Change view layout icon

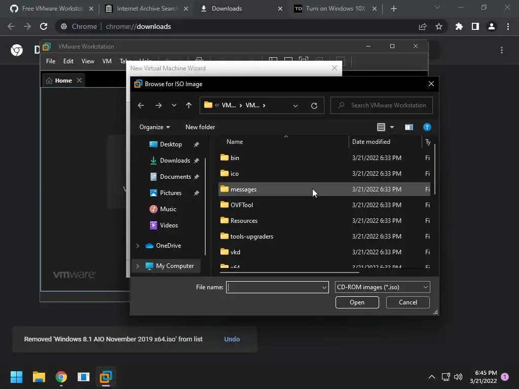[x=381, y=127]
